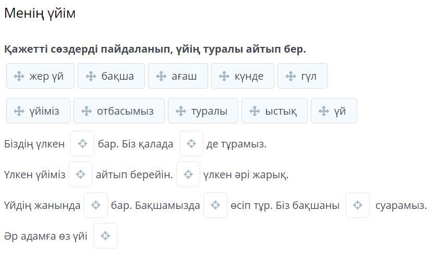Click the empty slot after "Әр адамға өз үйі"
This screenshot has height=260, width=437.
coord(105,236)
